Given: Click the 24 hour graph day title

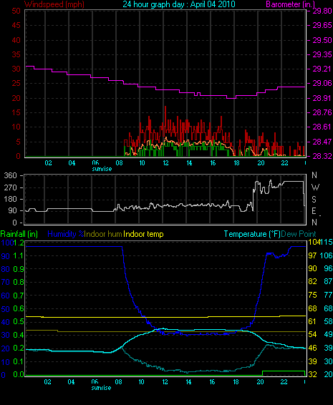Looking at the screenshot, I should click(x=179, y=4).
